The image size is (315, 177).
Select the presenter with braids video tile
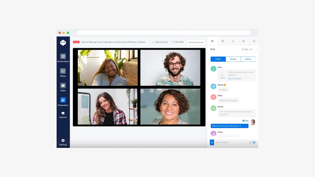(107, 68)
